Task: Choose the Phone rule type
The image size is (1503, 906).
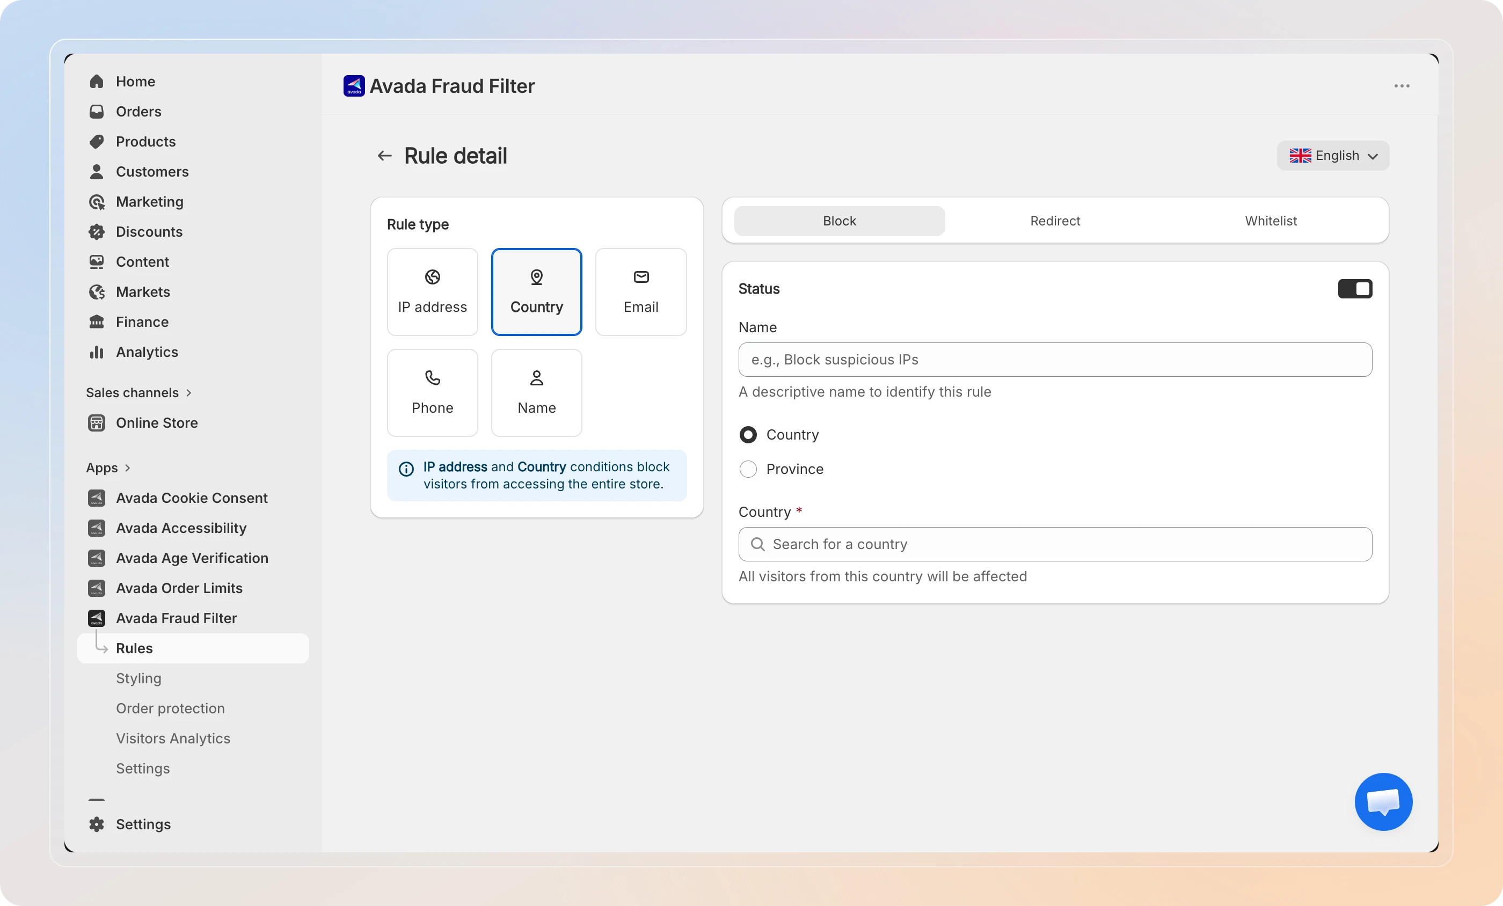Action: 433,393
